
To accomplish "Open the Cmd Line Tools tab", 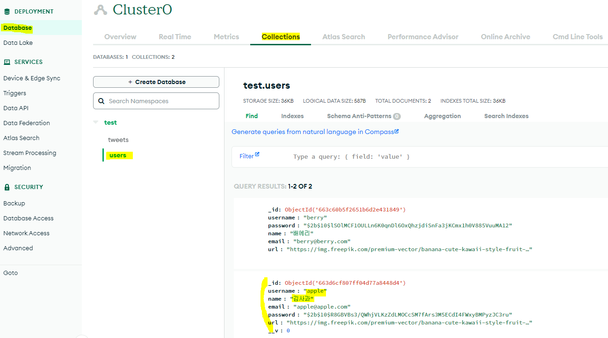I will point(578,36).
